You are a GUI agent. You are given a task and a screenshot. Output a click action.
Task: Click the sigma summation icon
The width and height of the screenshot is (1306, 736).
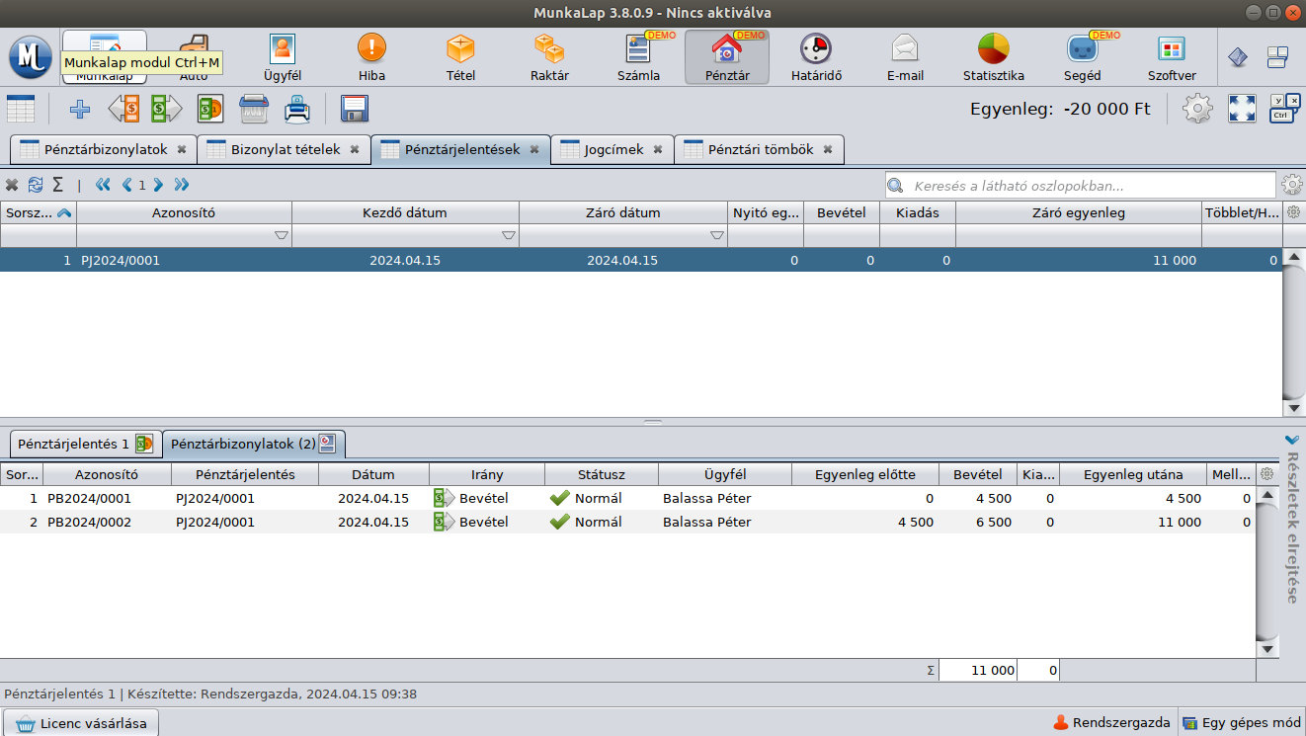57,185
